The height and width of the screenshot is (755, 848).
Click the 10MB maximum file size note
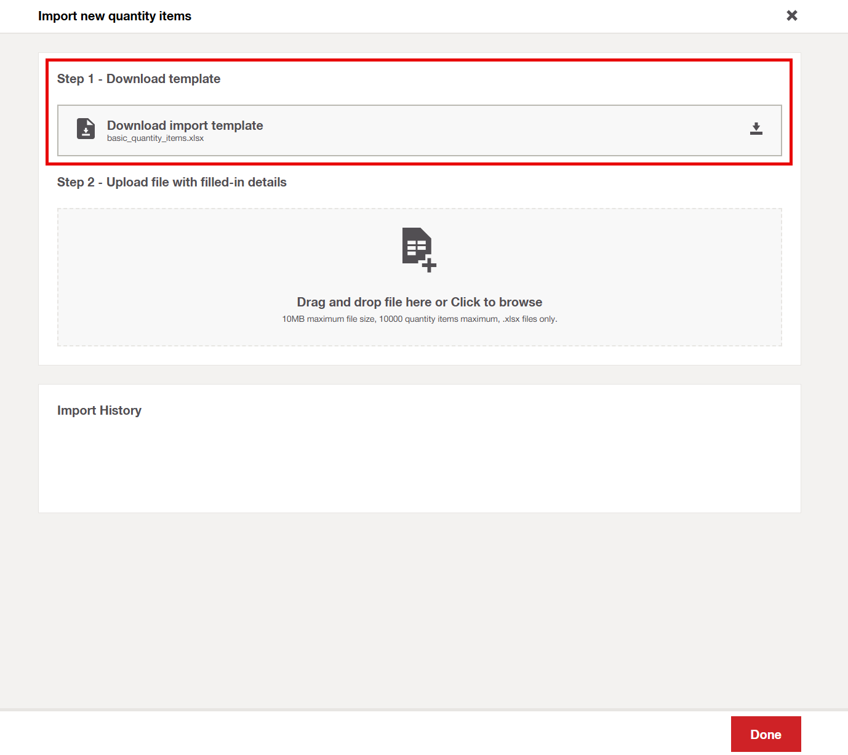419,319
